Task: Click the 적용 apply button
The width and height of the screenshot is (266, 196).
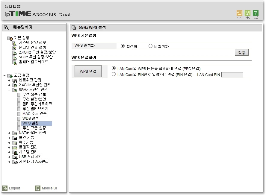Action: tap(241, 53)
